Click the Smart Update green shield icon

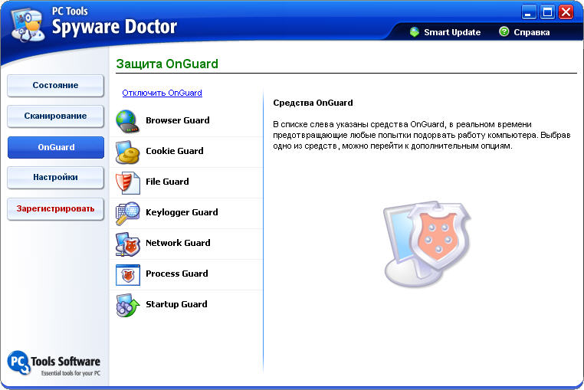(x=414, y=32)
